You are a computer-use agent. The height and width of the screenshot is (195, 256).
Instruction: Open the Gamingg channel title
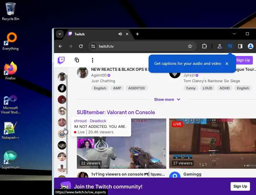[x=192, y=174]
